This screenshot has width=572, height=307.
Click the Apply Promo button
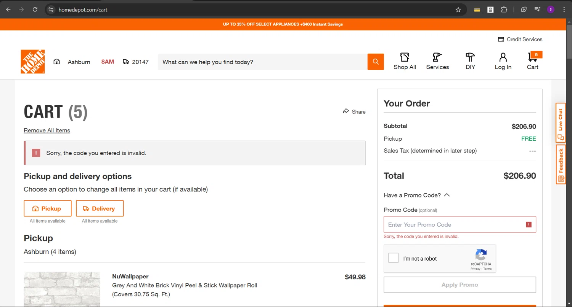460,285
